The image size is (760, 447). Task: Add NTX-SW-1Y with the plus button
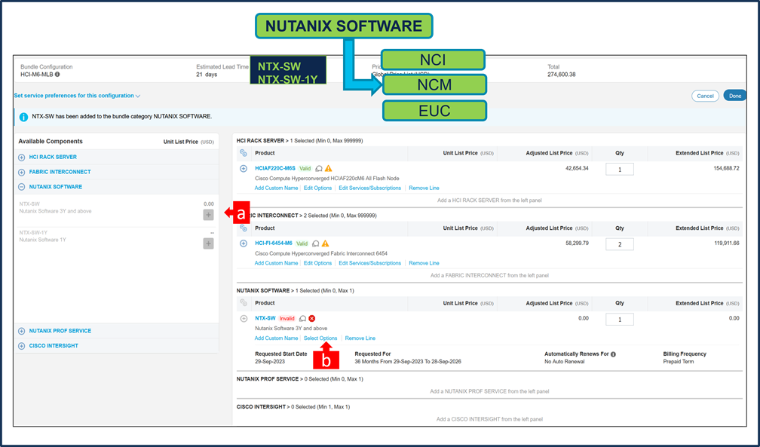208,243
